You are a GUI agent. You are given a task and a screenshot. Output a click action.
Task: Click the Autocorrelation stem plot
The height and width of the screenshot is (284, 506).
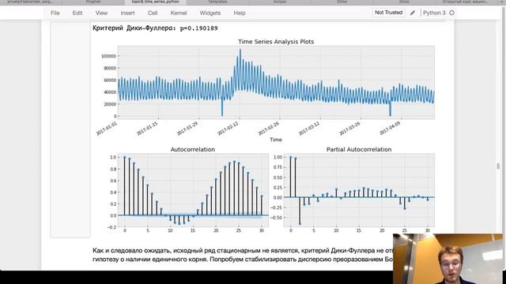pyautogui.click(x=193, y=190)
